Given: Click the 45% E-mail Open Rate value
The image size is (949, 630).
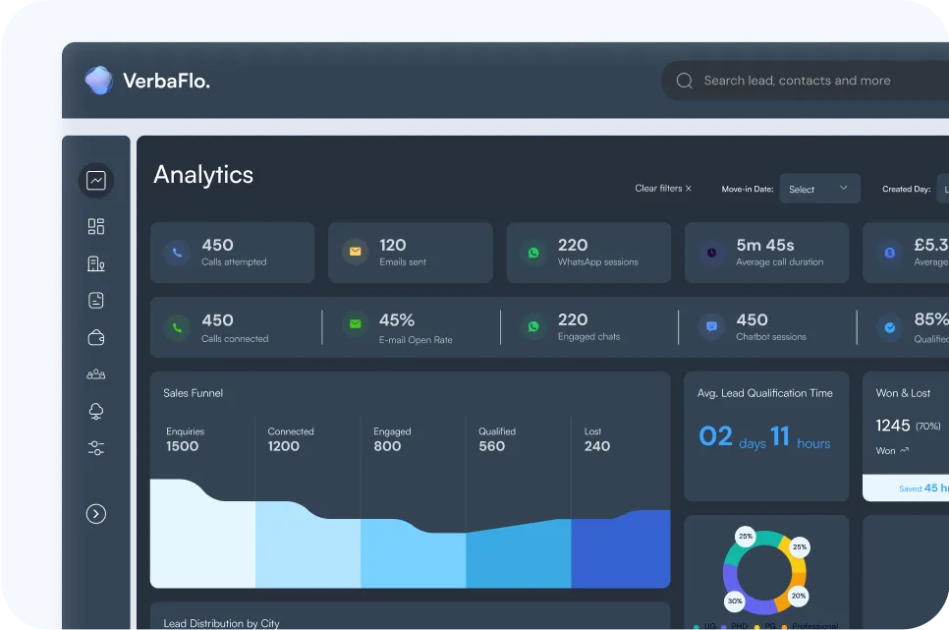Looking at the screenshot, I should [x=397, y=319].
